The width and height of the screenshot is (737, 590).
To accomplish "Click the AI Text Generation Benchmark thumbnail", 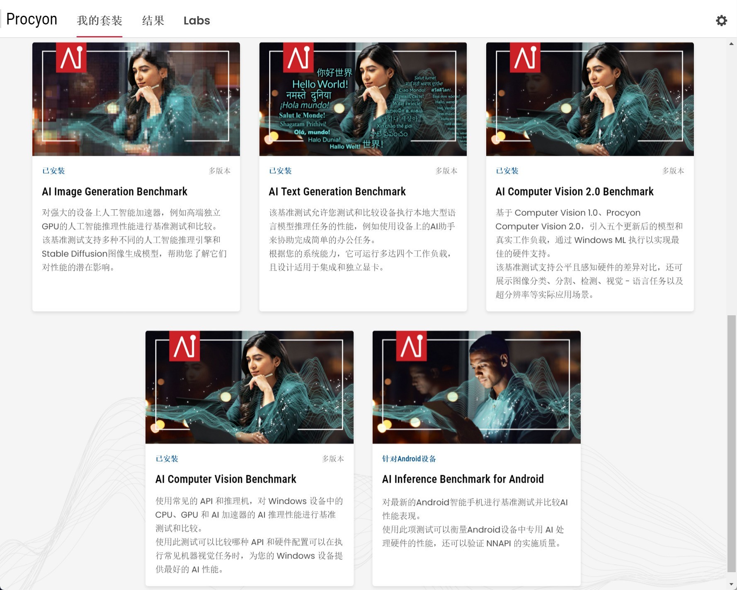I will pyautogui.click(x=363, y=99).
